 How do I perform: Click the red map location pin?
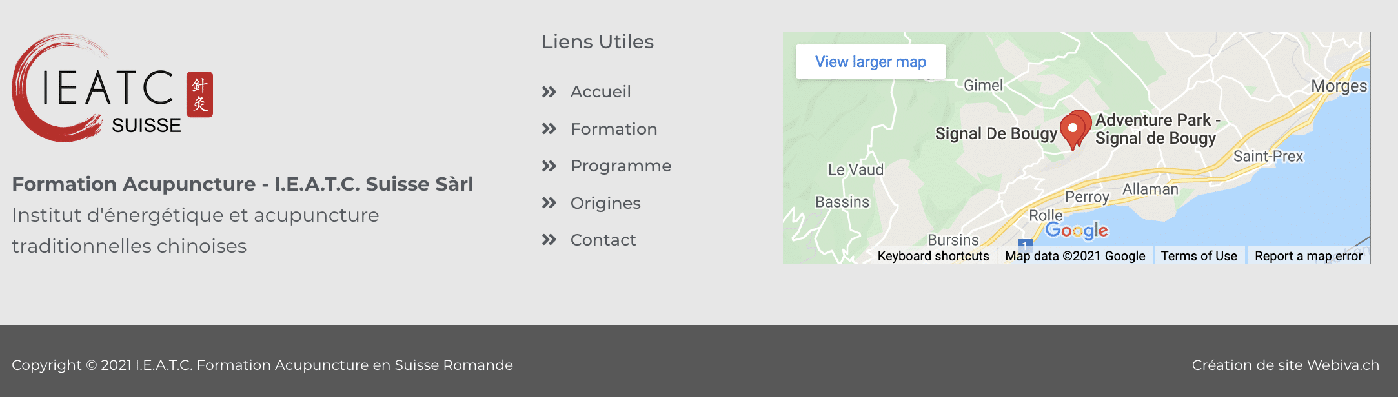click(x=1074, y=129)
